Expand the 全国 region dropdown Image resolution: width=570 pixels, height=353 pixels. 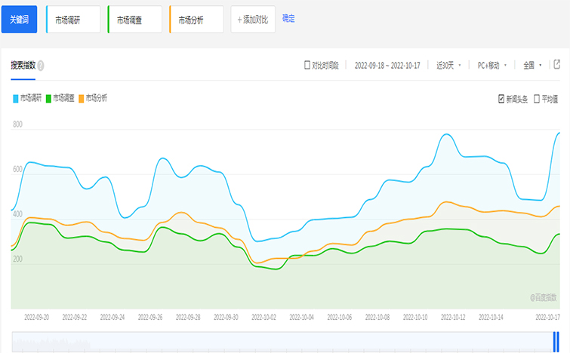click(532, 66)
